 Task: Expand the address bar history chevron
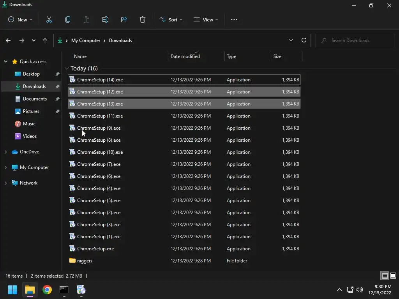pyautogui.click(x=291, y=40)
